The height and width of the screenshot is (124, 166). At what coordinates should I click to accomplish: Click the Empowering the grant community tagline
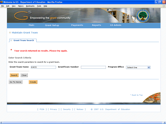(x=50, y=18)
